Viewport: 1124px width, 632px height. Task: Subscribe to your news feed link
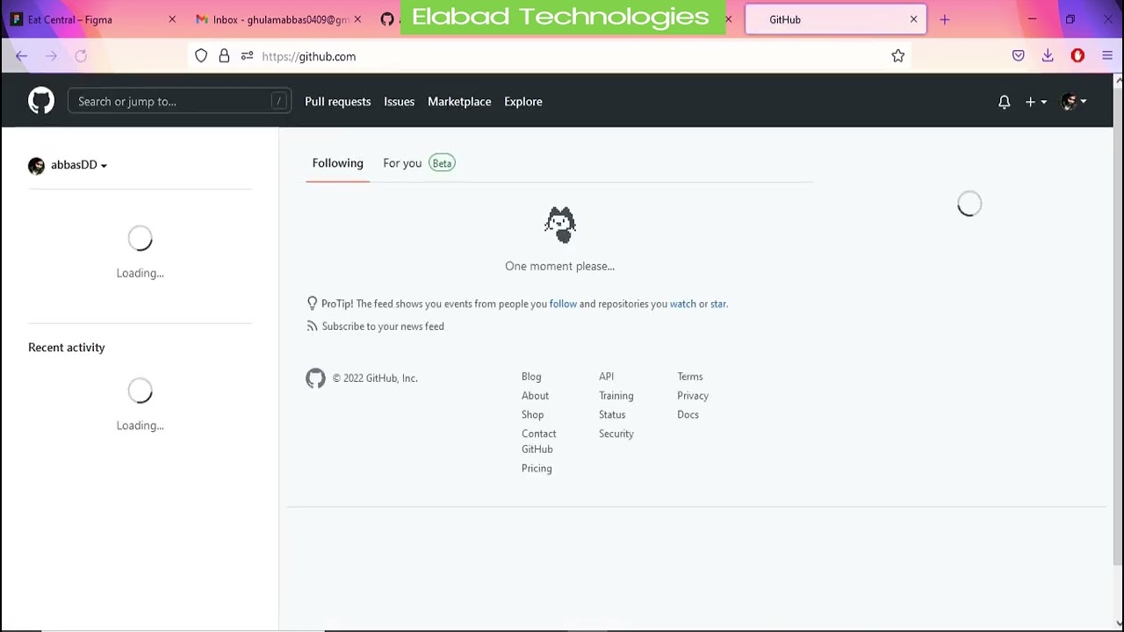(383, 327)
